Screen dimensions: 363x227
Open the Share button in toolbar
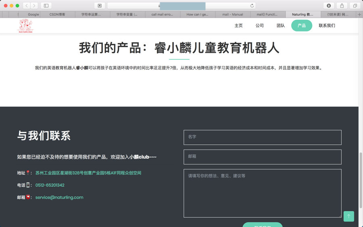point(342,6)
